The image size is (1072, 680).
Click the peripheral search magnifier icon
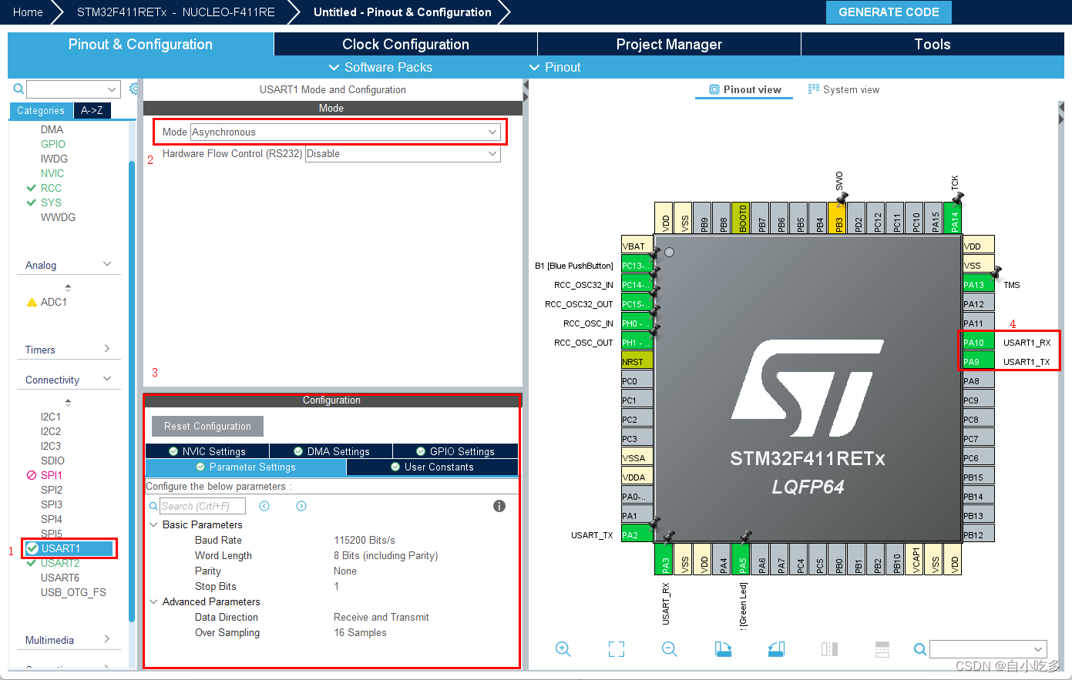coord(18,89)
